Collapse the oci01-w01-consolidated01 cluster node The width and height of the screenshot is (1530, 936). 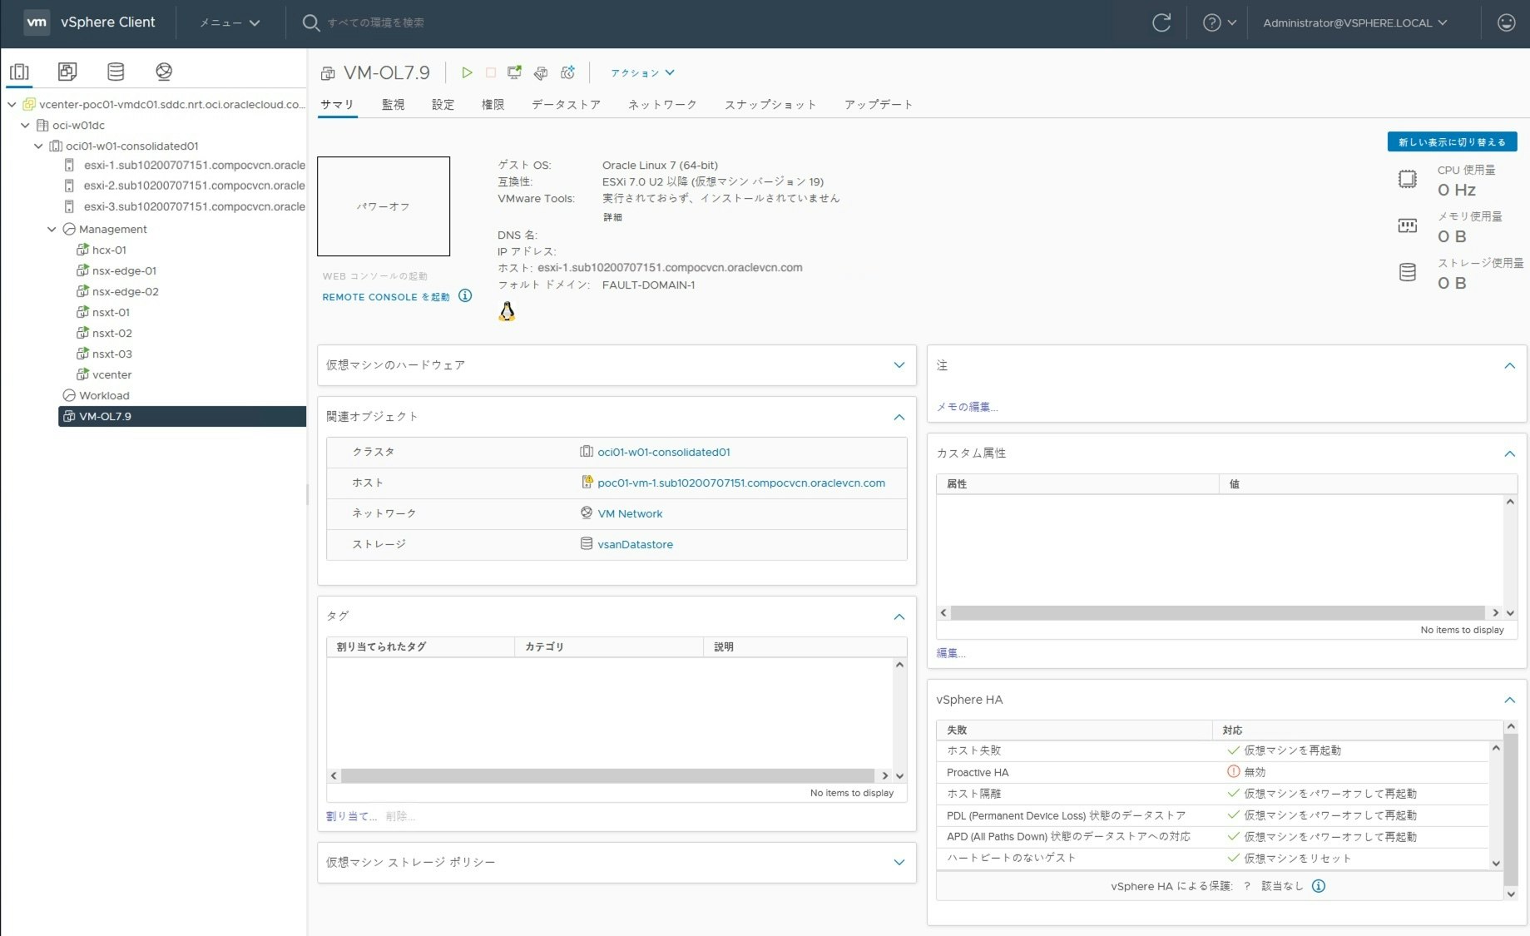coord(38,146)
